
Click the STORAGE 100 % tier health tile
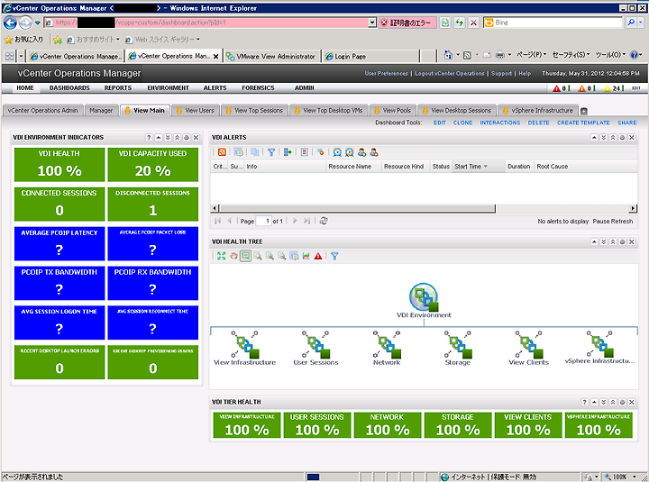(458, 425)
